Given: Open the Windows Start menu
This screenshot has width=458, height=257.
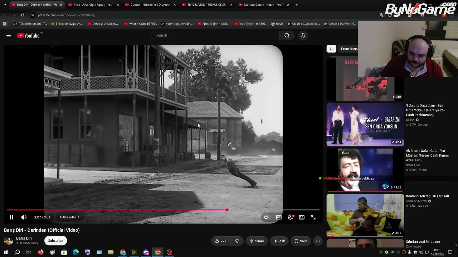Looking at the screenshot, I should (x=5, y=252).
